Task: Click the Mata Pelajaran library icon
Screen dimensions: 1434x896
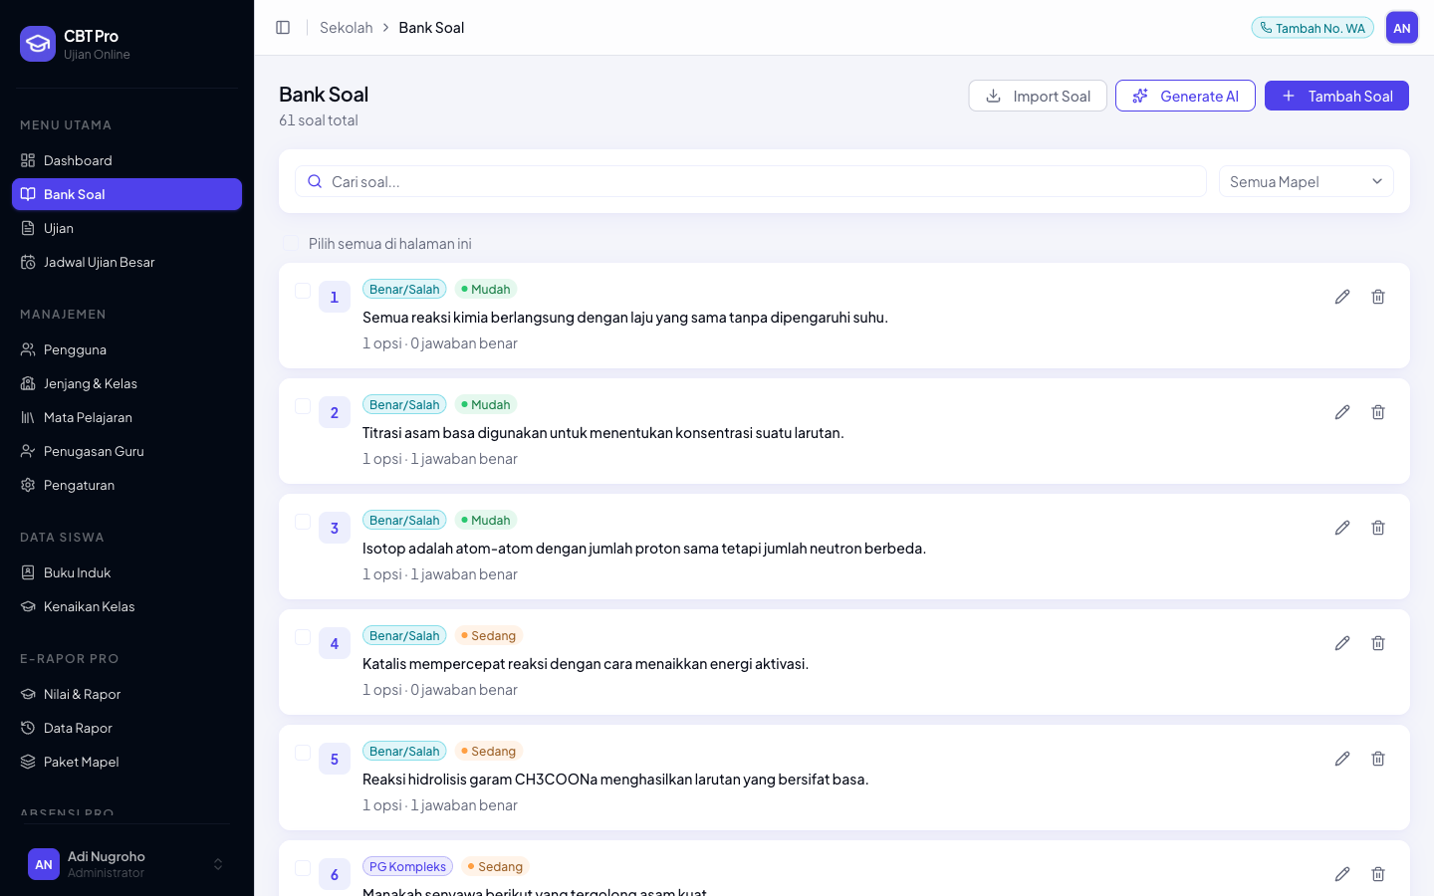Action: click(x=28, y=417)
